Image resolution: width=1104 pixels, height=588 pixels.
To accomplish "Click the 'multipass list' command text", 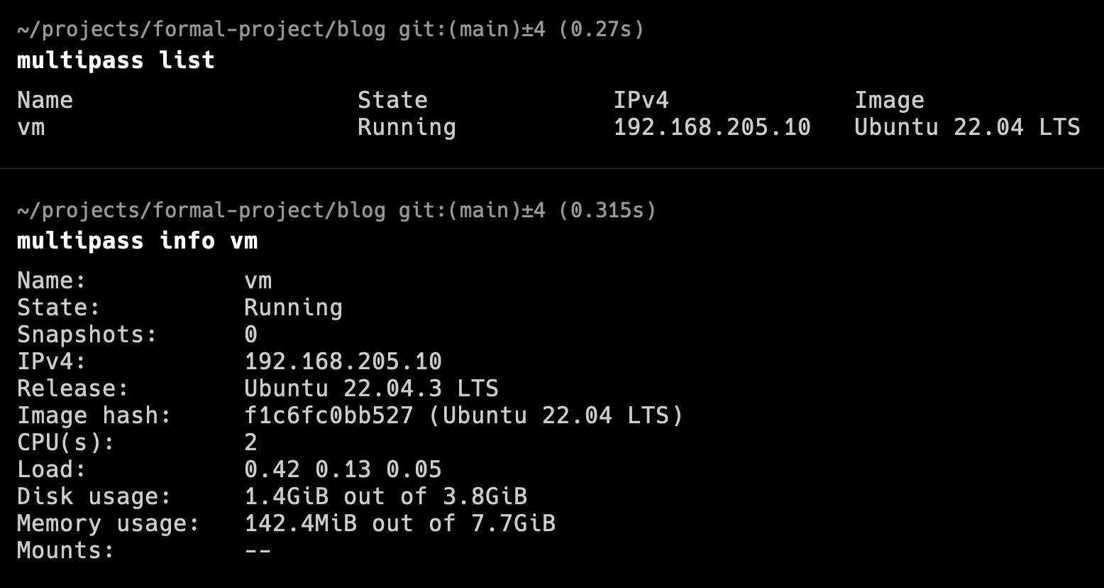I will pos(116,60).
